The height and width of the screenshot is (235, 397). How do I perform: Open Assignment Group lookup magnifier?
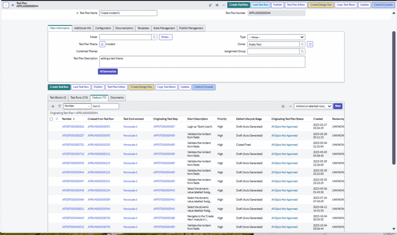click(x=302, y=51)
